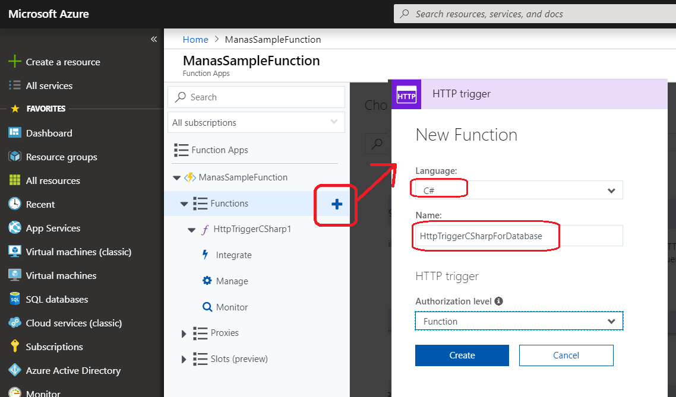Expand the Slots (preview) node

(x=184, y=359)
